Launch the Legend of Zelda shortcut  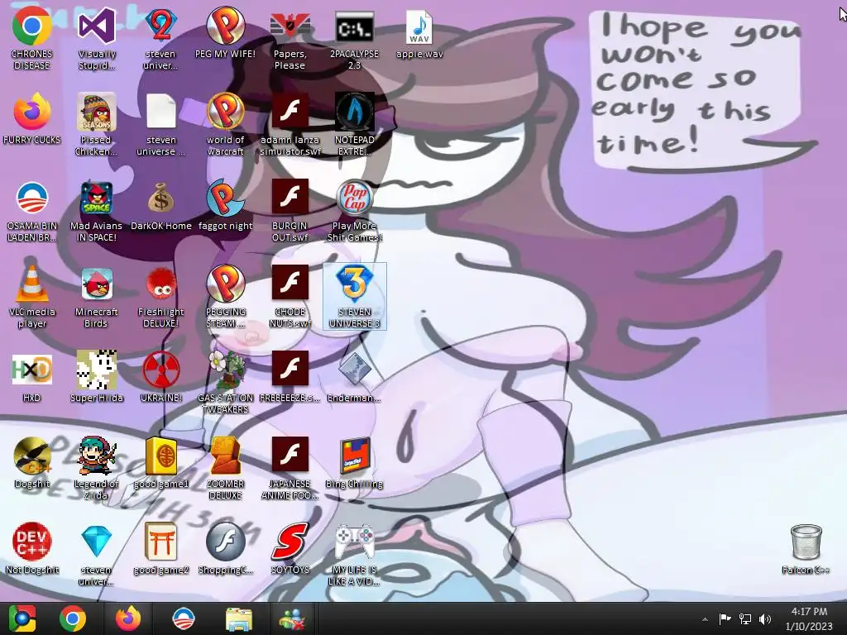pyautogui.click(x=97, y=469)
